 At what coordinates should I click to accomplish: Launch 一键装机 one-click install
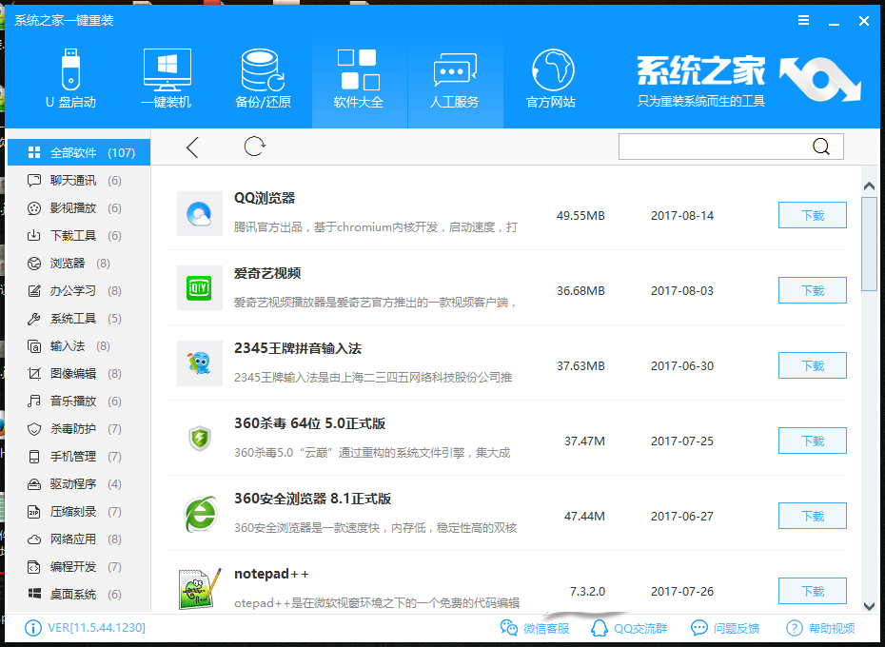click(x=166, y=76)
